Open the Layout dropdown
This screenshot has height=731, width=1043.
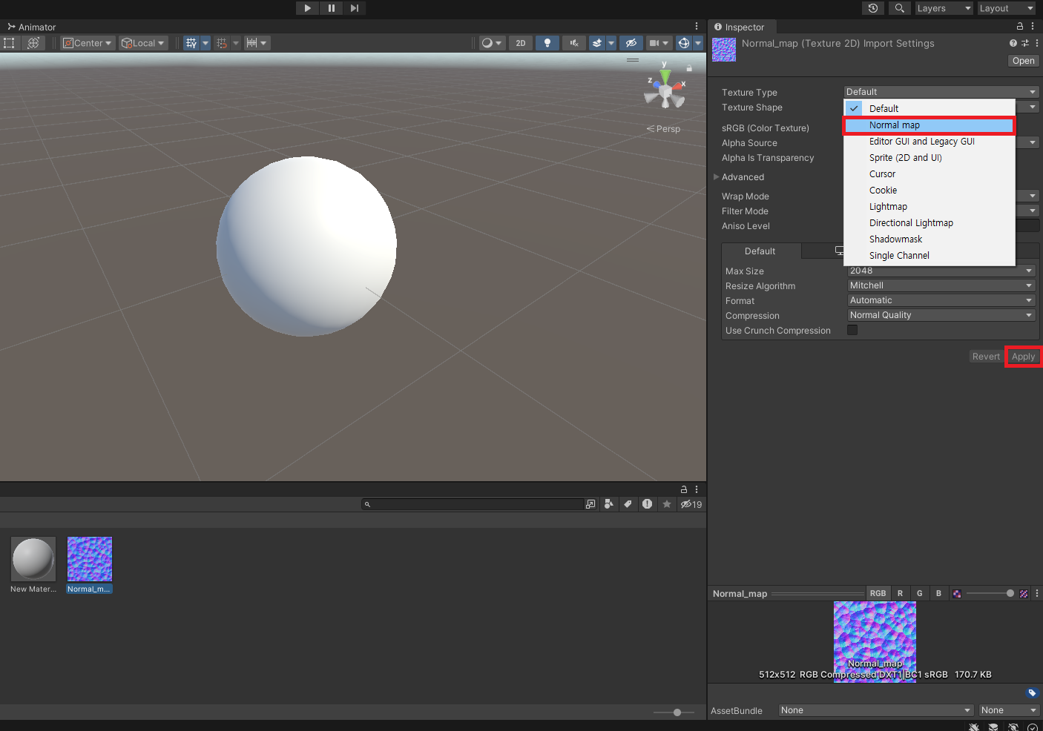pyautogui.click(x=1006, y=8)
